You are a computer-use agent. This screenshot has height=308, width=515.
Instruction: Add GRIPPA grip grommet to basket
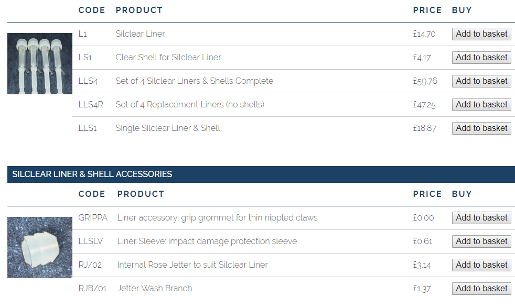pos(481,218)
